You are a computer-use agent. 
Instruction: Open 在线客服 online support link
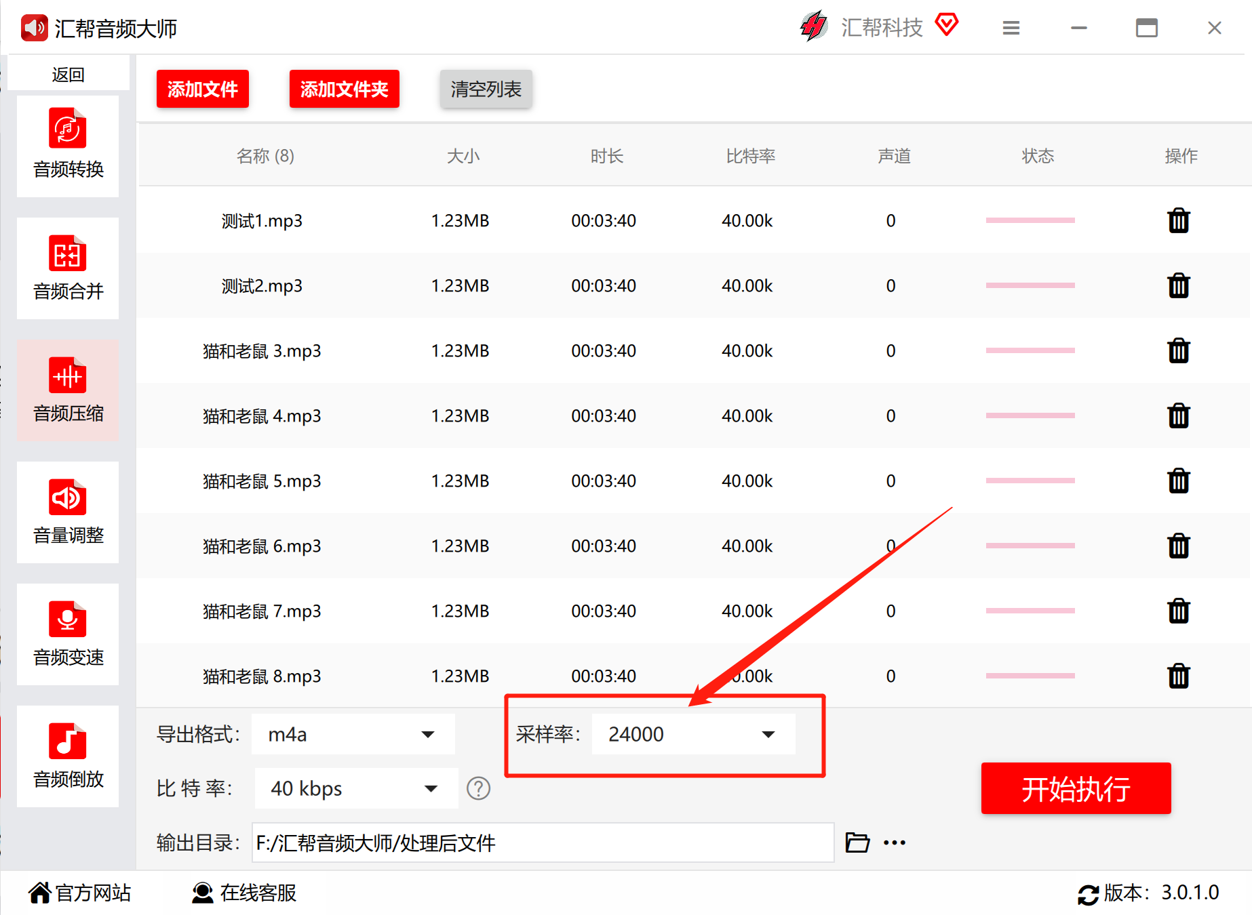pos(244,893)
